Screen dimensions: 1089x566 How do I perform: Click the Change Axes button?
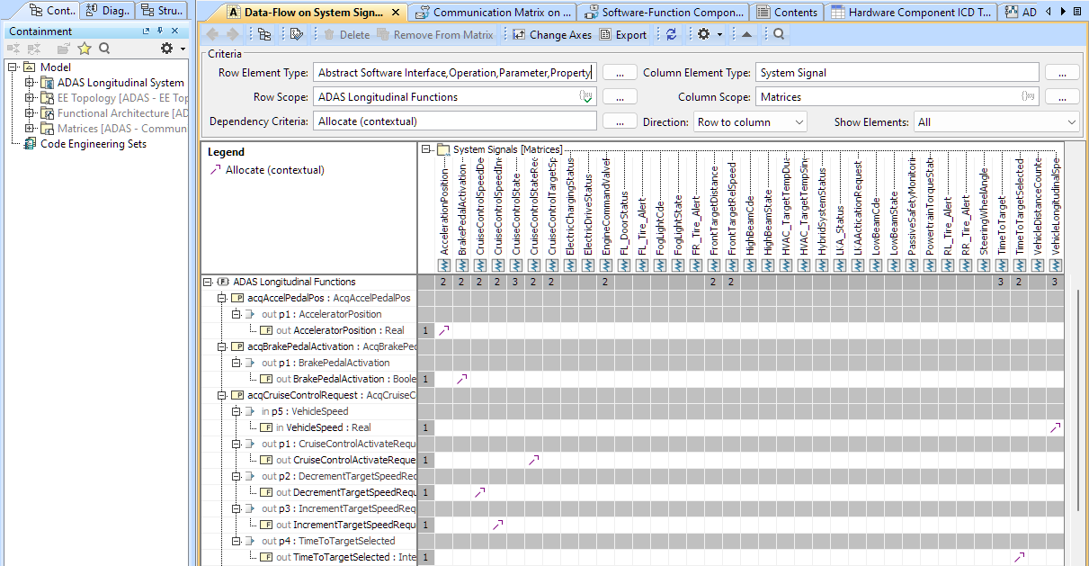[x=551, y=34]
